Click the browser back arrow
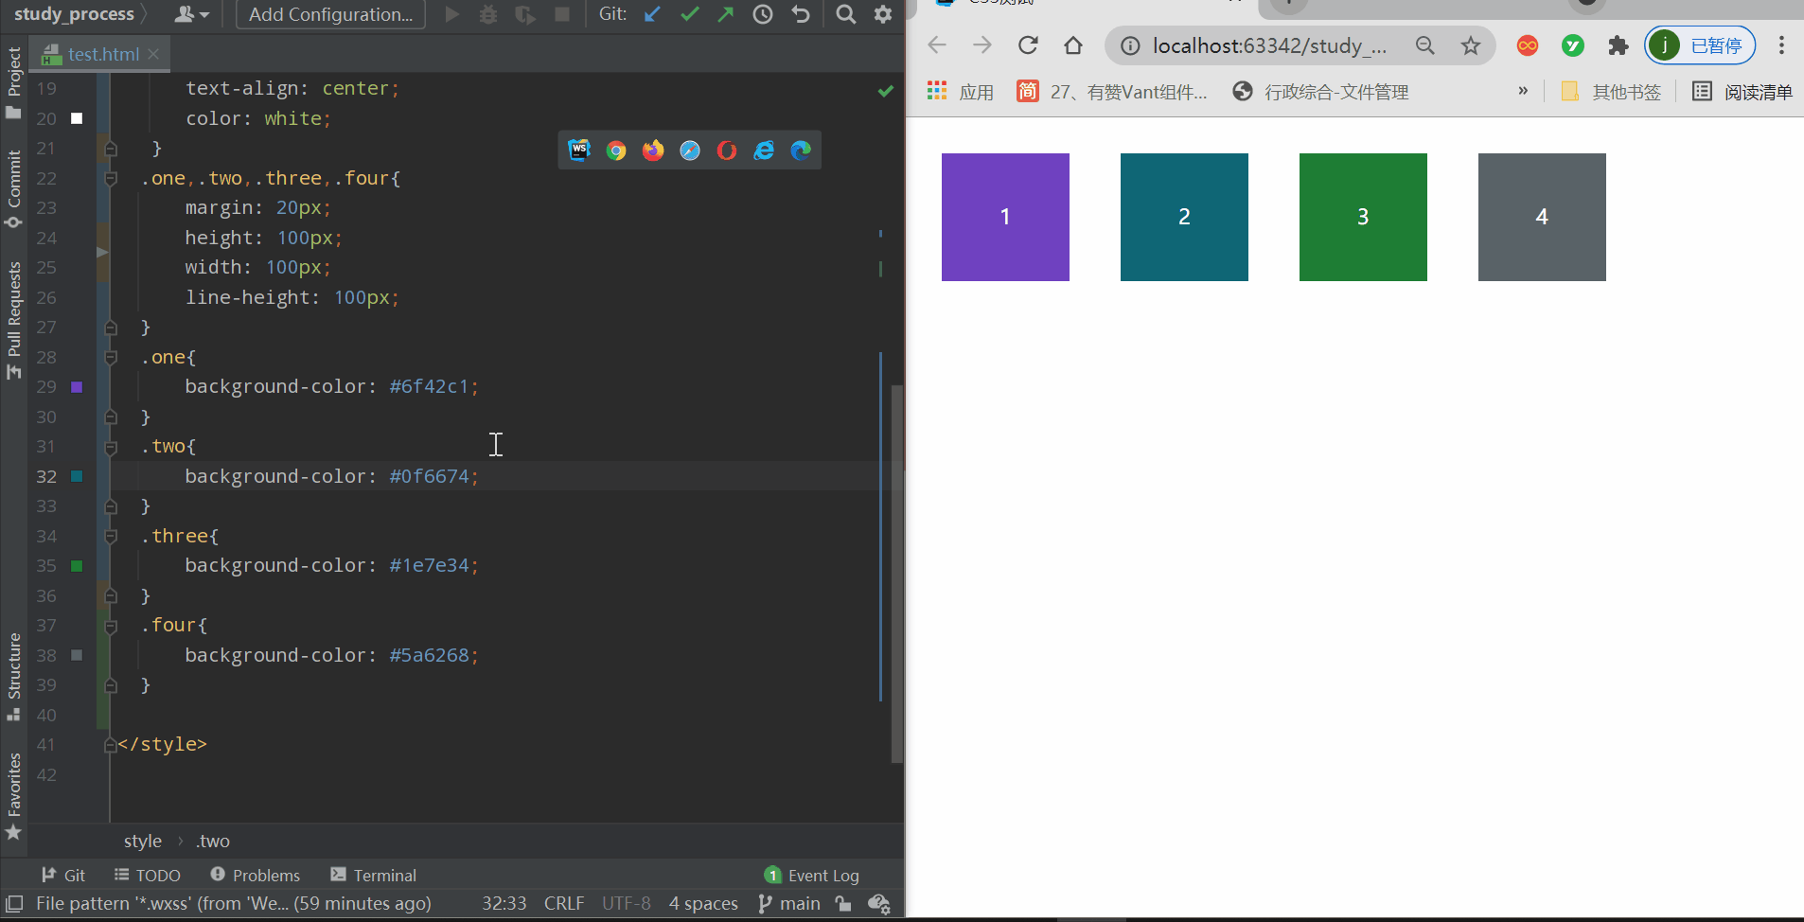This screenshot has width=1804, height=922. point(937,45)
